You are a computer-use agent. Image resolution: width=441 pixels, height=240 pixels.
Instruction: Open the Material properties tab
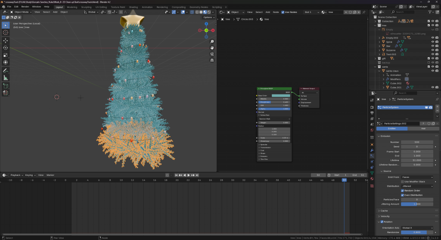pos(372,179)
